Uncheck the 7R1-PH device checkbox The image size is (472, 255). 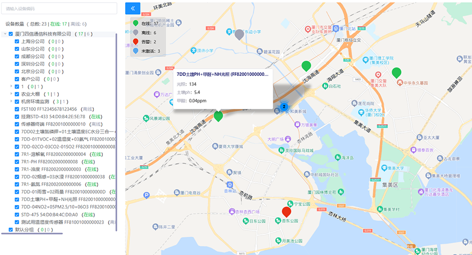pyautogui.click(x=17, y=162)
